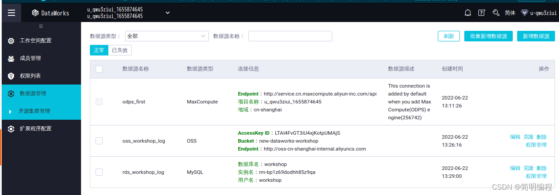Screen dimensions: 559x195
Task: Open the hamburger menu in top bar
Action: coord(11,13)
